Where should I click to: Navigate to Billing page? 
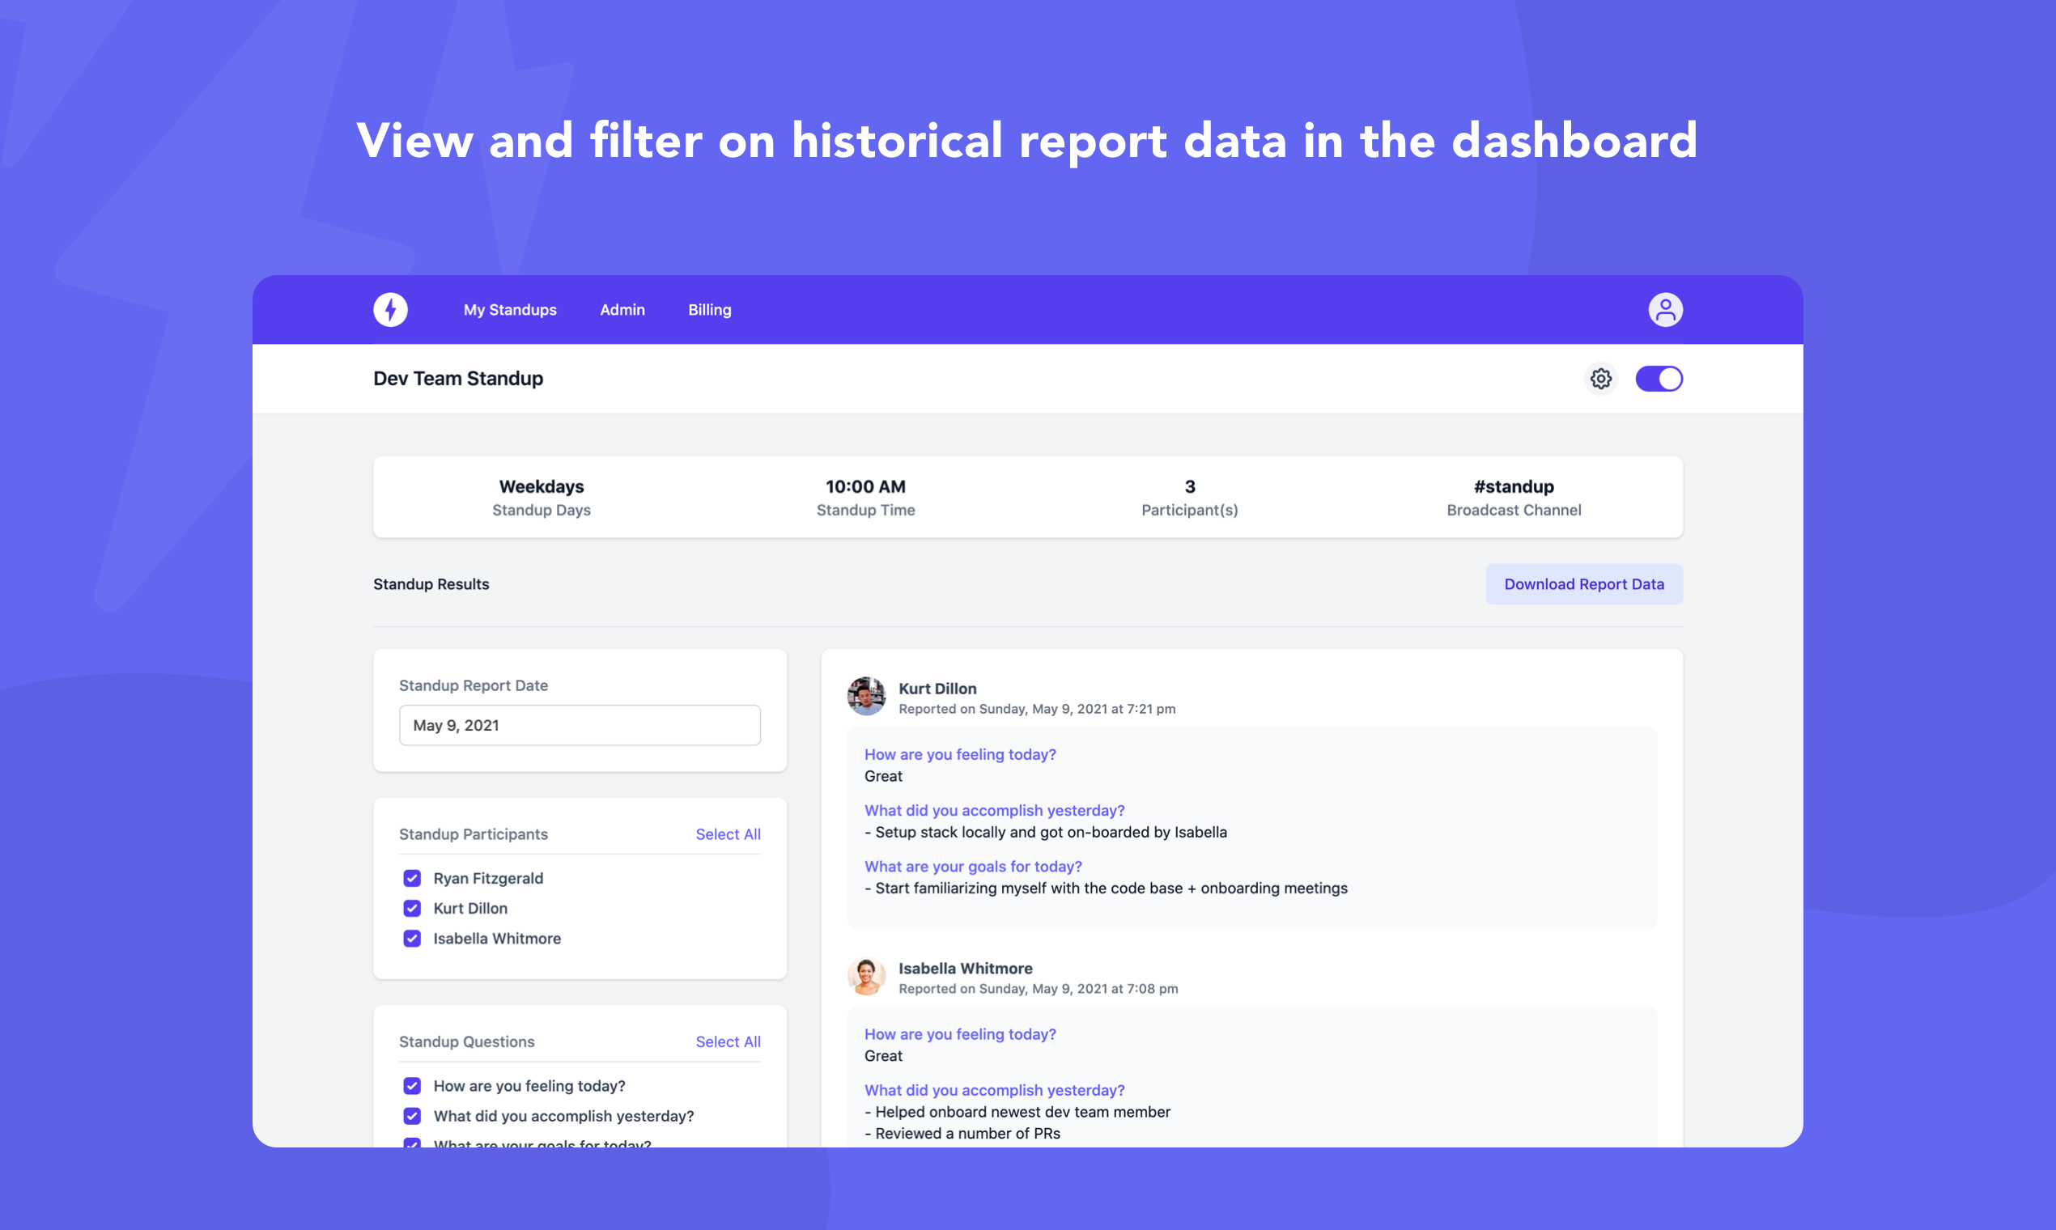tap(710, 310)
